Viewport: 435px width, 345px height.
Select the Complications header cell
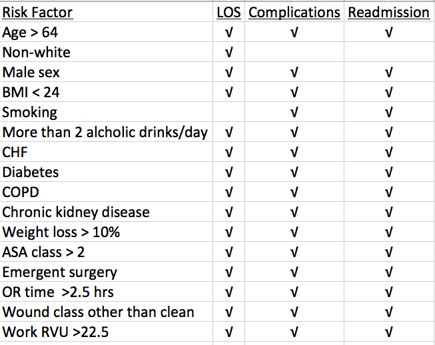click(294, 12)
